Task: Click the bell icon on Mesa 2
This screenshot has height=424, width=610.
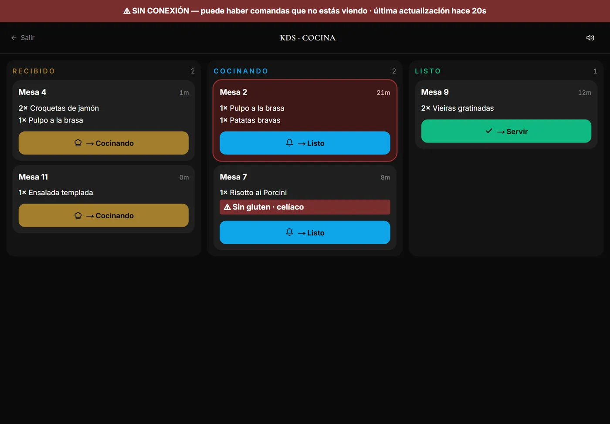Action: click(x=289, y=142)
